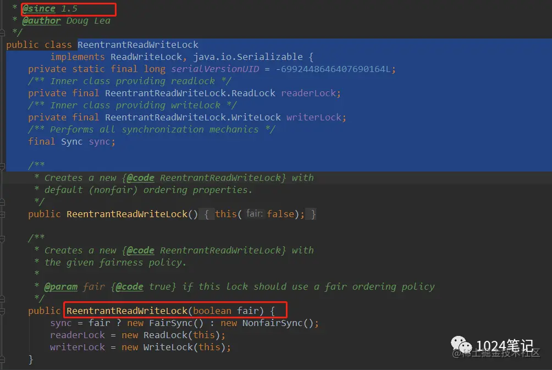
Task: Click '@code' in the '{@code true}' javadoc
Action: [x=130, y=287]
